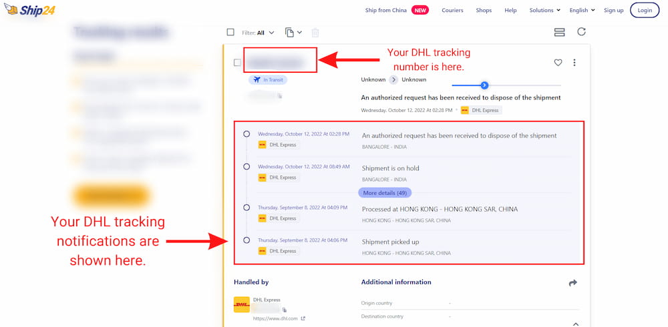Open the English language selector

tap(582, 10)
